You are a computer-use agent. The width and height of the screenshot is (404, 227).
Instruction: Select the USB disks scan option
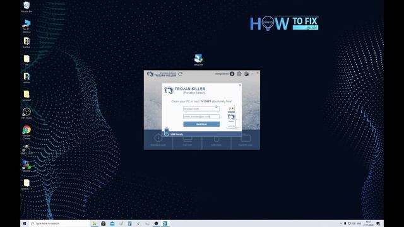click(217, 140)
